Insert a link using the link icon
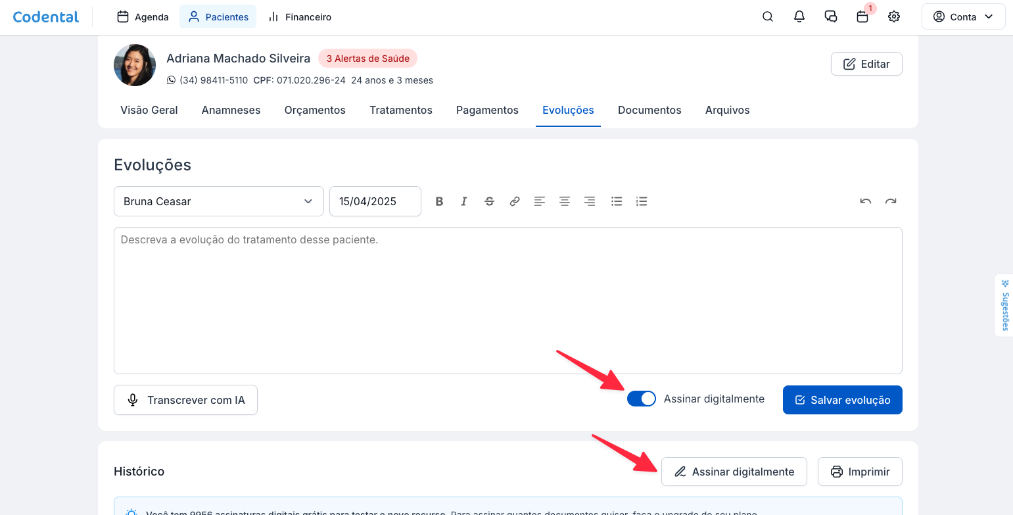Viewport: 1013px width, 515px height. pyautogui.click(x=515, y=201)
